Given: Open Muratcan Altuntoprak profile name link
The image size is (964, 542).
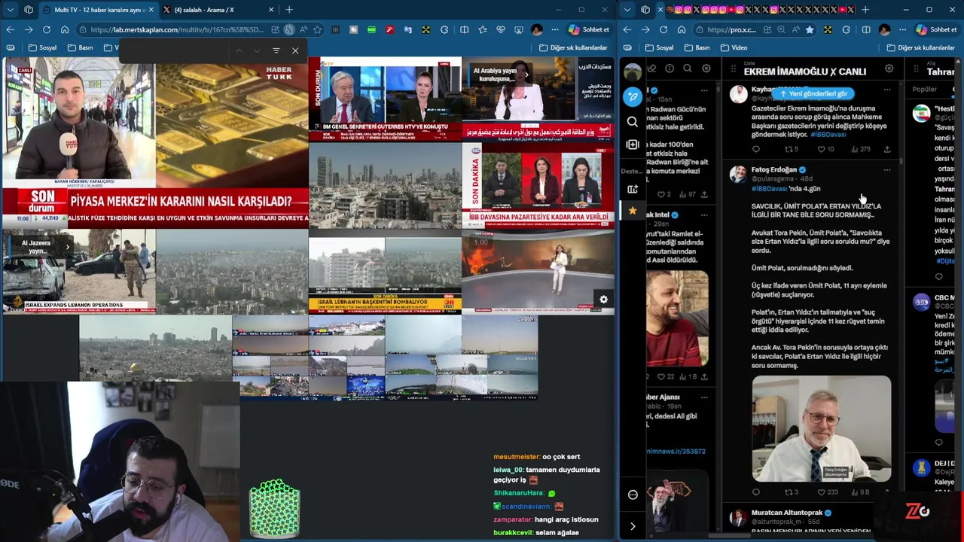Looking at the screenshot, I should (786, 513).
